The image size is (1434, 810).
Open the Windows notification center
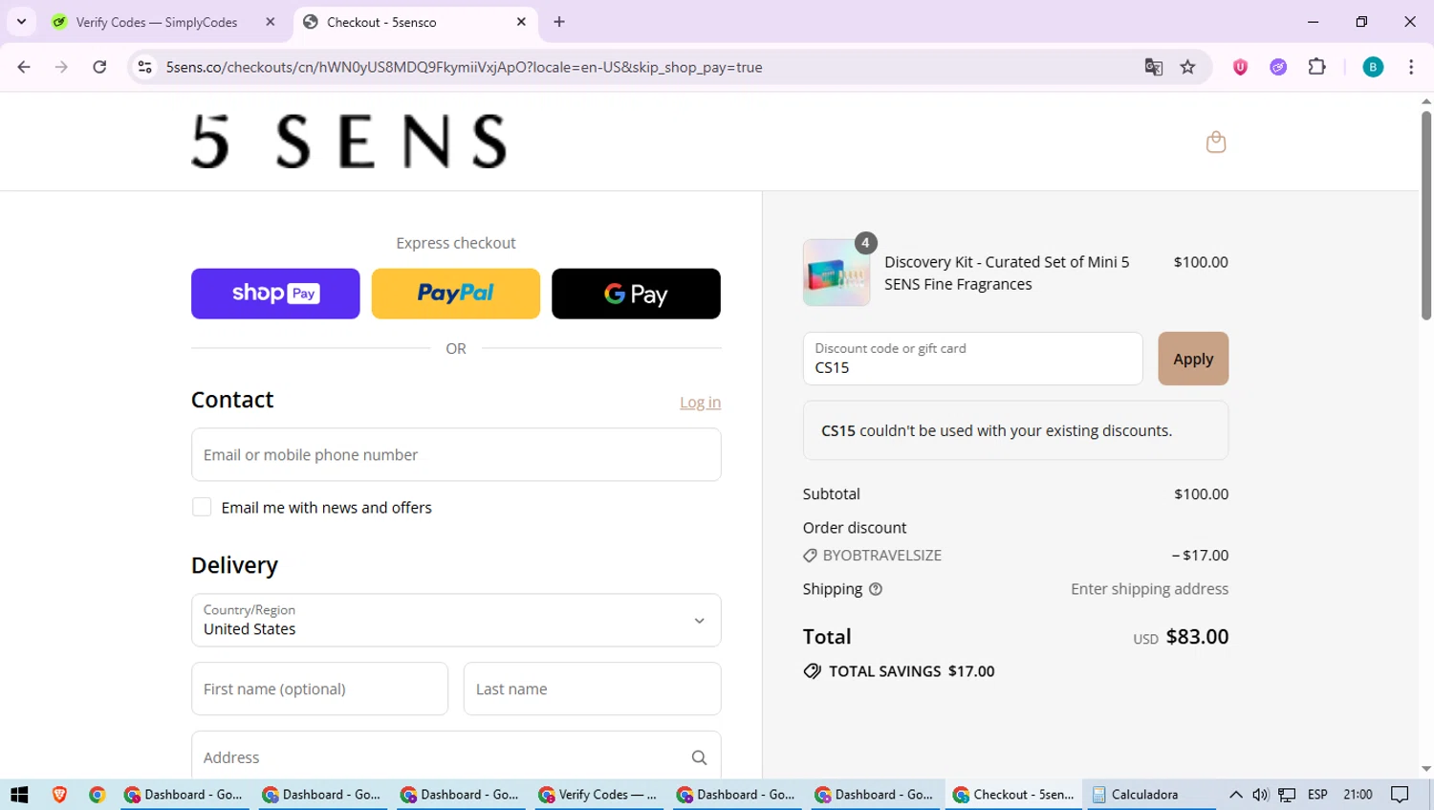point(1401,795)
